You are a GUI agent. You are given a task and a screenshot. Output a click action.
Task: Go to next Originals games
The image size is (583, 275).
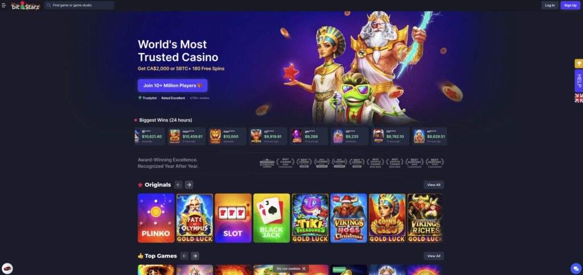(x=189, y=185)
